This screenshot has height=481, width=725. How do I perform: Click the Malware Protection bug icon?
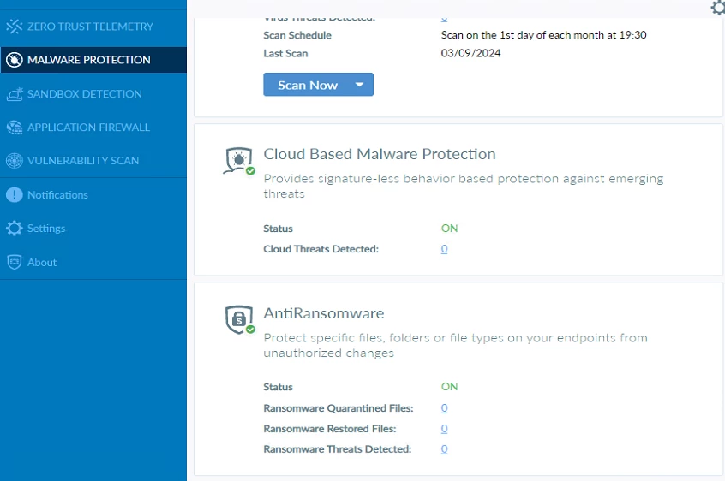[x=15, y=60]
